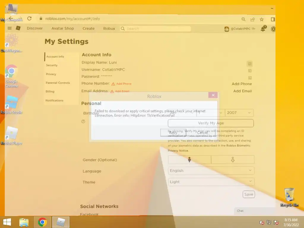
Task: Open CollabVMPC avatar profile
Action: [227, 29]
